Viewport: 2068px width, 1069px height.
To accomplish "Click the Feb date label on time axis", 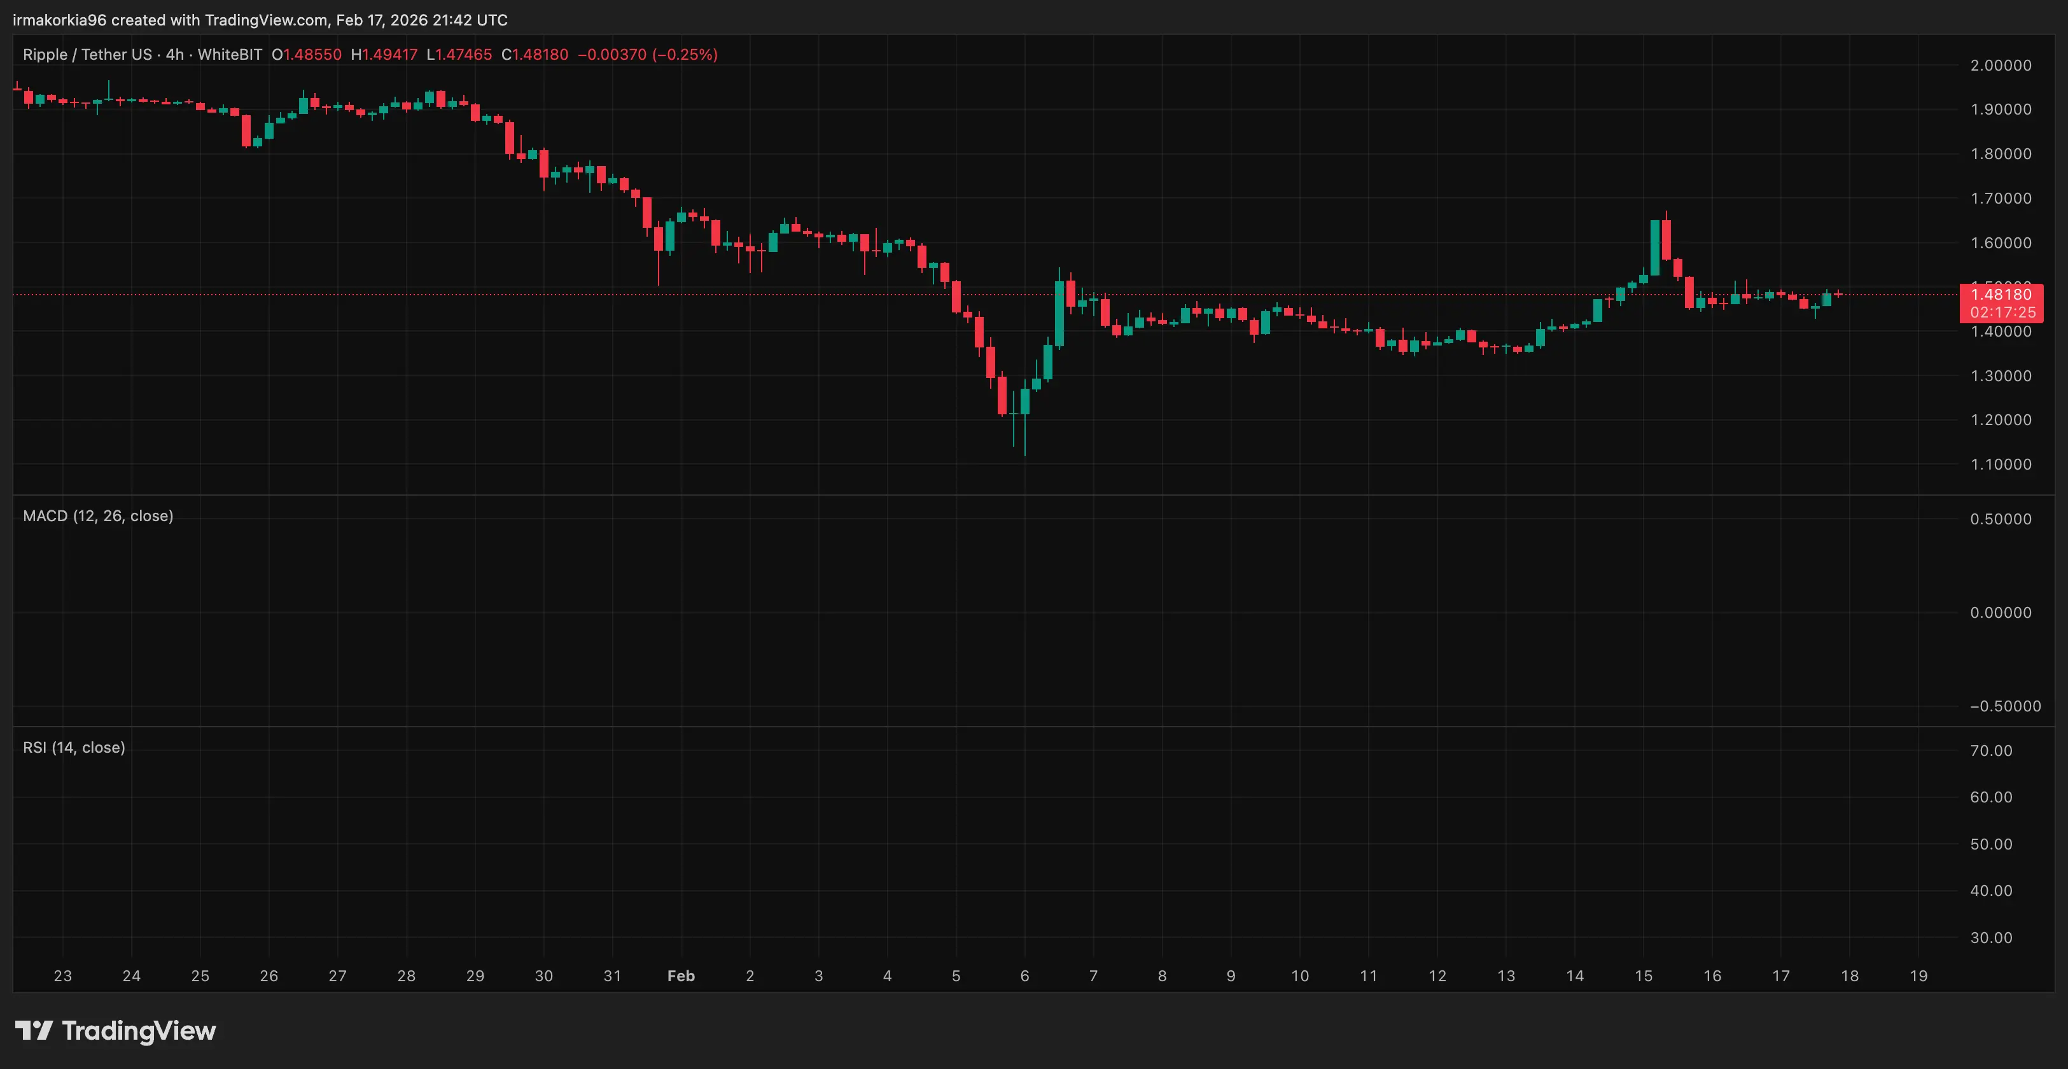I will click(681, 976).
